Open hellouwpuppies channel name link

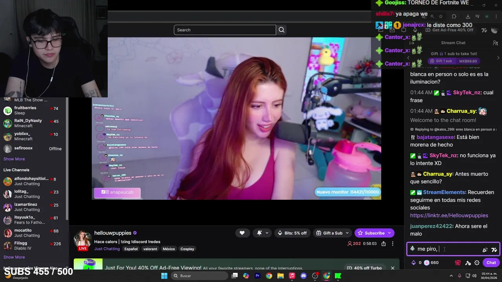[x=113, y=233]
